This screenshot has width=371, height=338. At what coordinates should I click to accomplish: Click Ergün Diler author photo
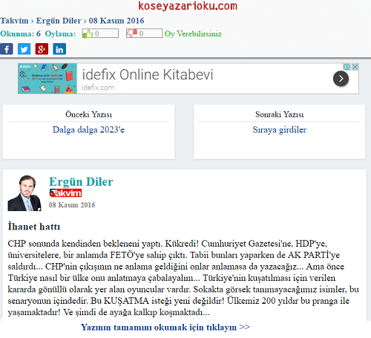click(24, 193)
